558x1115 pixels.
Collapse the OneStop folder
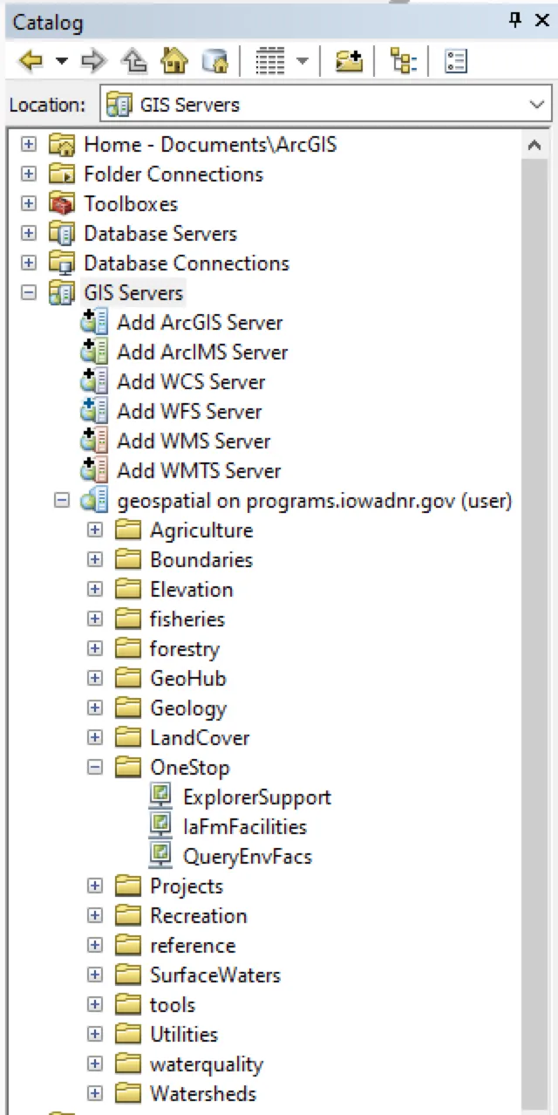click(95, 768)
